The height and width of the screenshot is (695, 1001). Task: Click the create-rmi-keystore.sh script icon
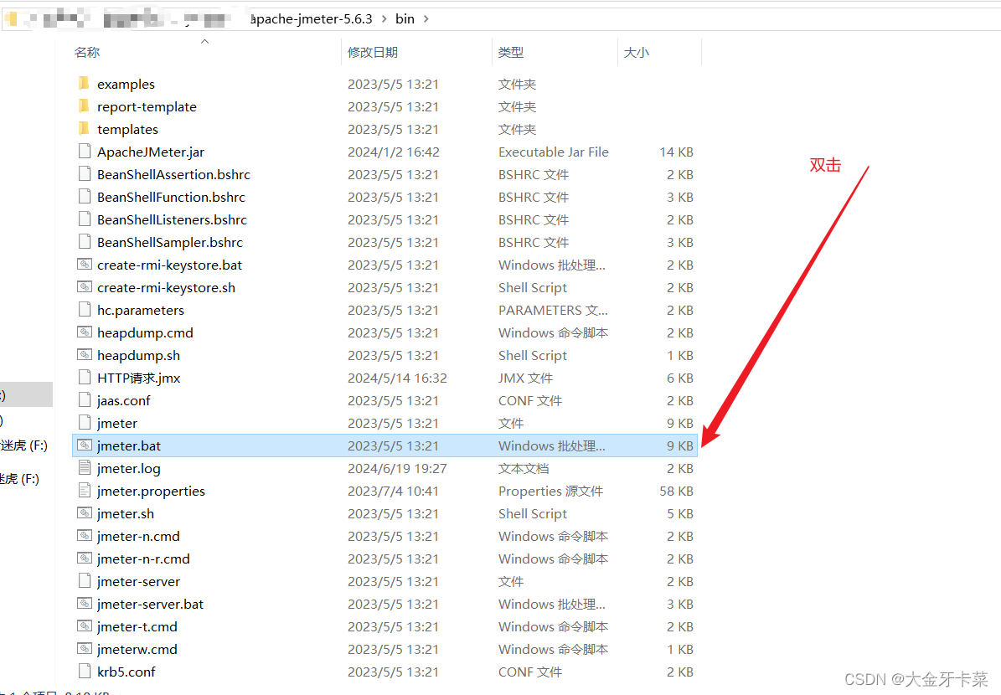point(85,287)
